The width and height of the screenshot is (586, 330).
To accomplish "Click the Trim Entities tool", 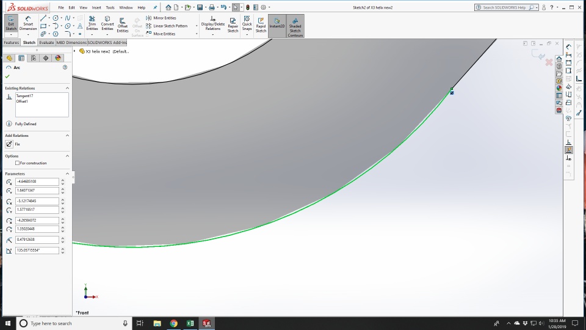I will (x=92, y=23).
